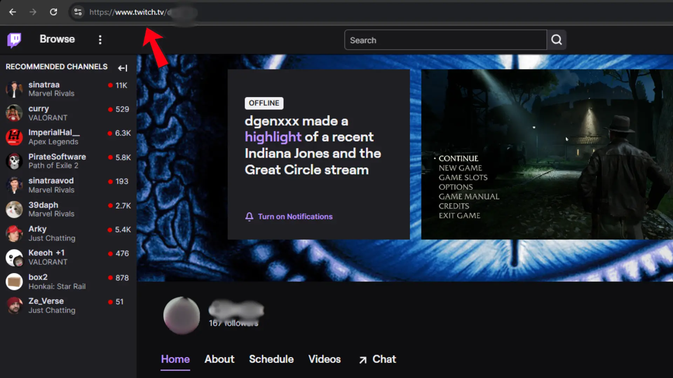Switch to the Schedule tab
This screenshot has height=378, width=673.
[x=271, y=359]
